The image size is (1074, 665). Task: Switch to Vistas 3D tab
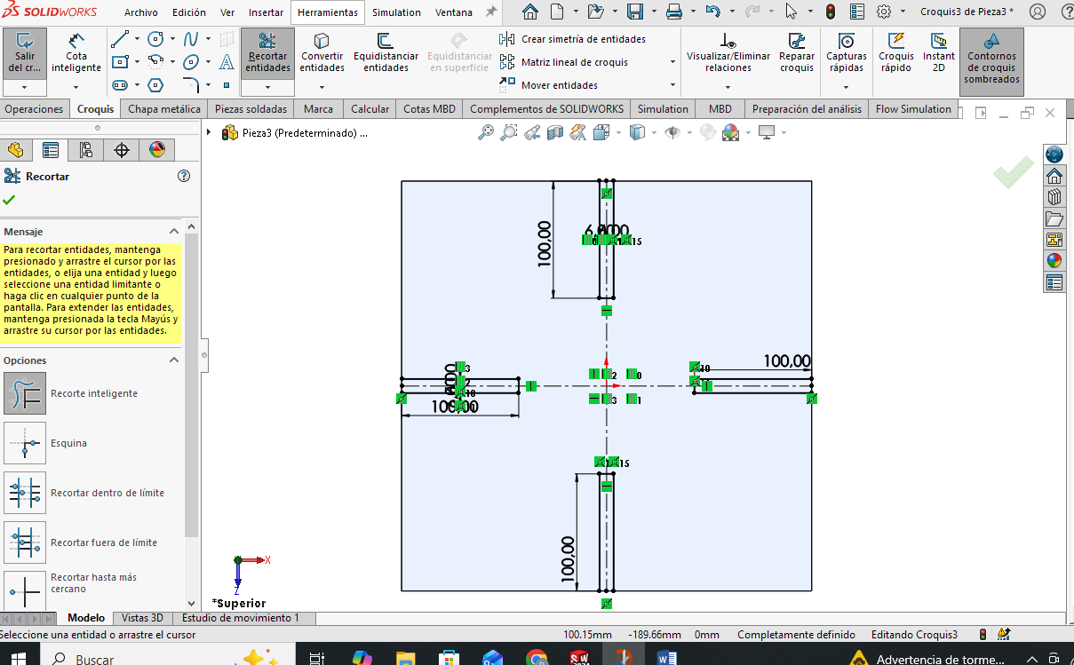tap(142, 618)
